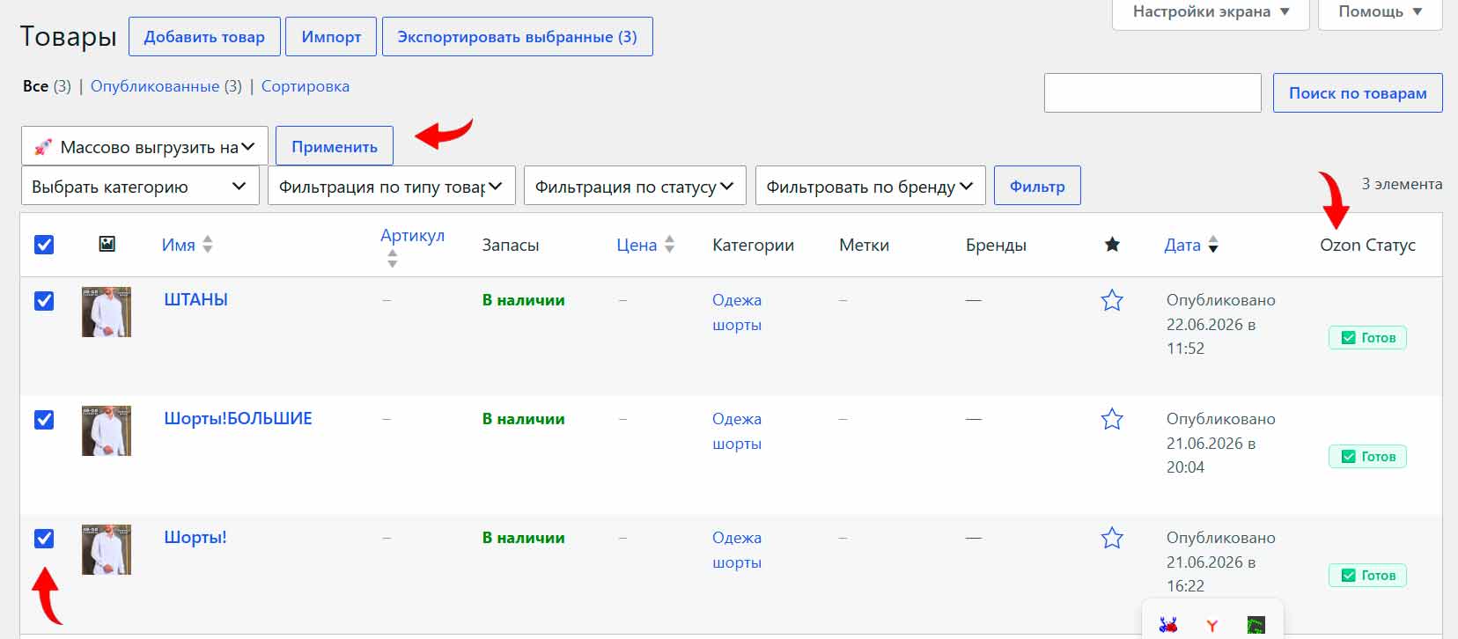Open the Массово выгрузить bulk action dropdown
The width and height of the screenshot is (1458, 639).
pyautogui.click(x=144, y=146)
